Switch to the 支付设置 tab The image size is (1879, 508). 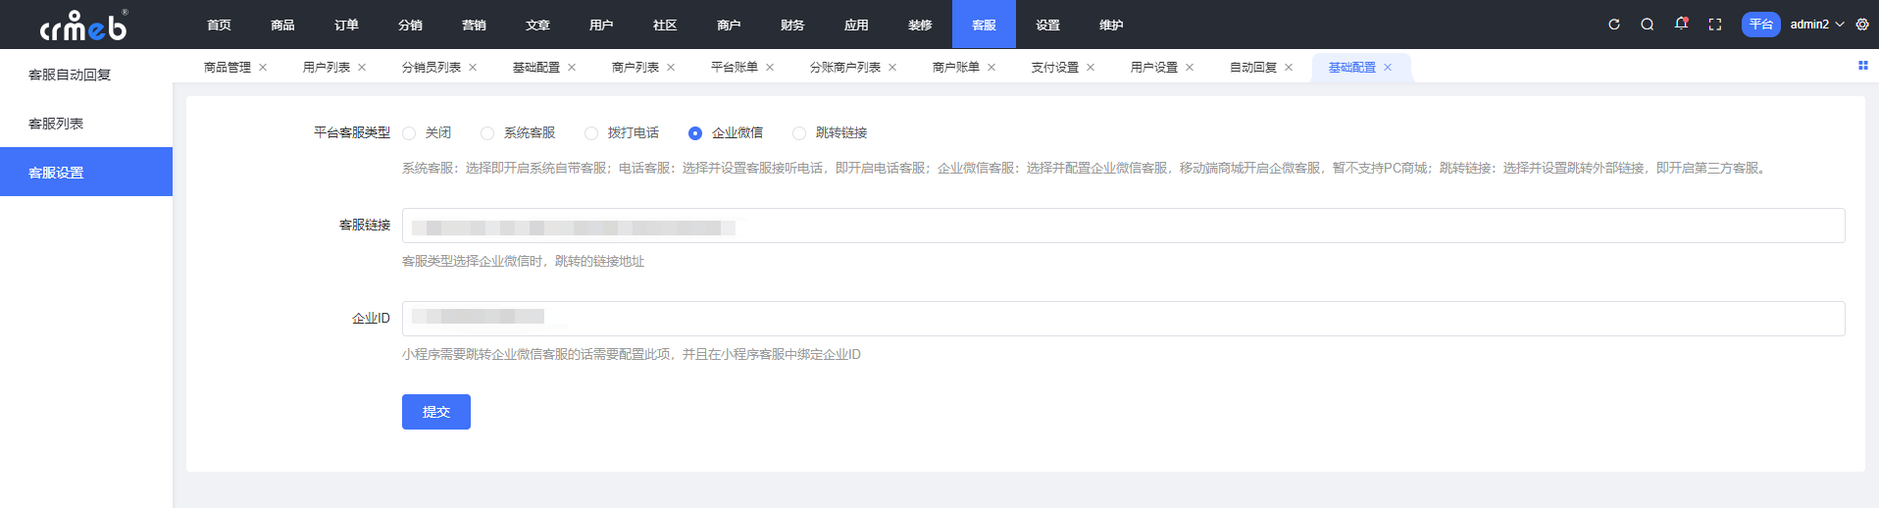click(1054, 68)
